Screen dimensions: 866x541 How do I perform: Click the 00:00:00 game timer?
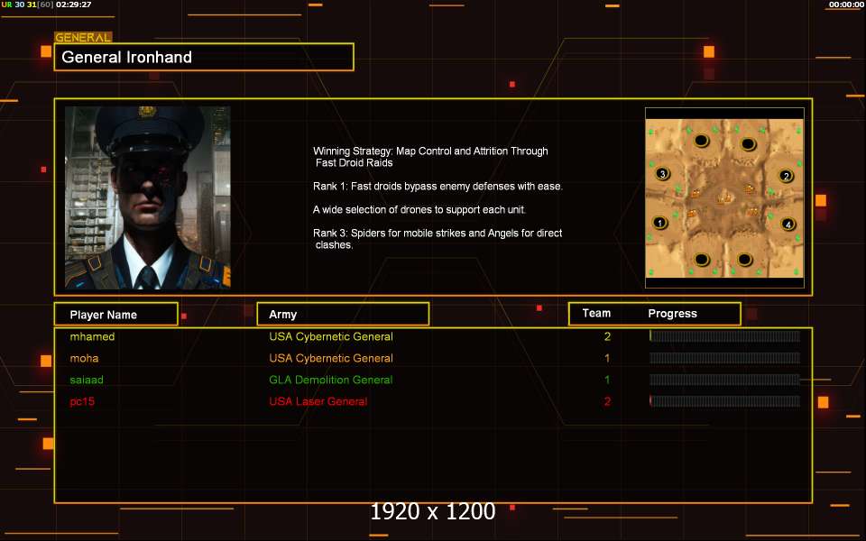[x=846, y=5]
